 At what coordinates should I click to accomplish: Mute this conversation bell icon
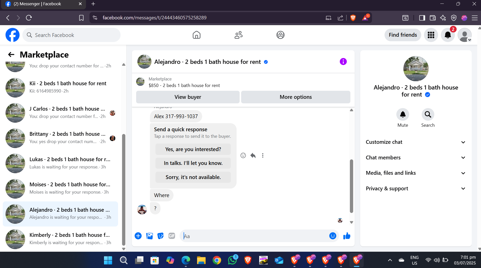tap(403, 115)
